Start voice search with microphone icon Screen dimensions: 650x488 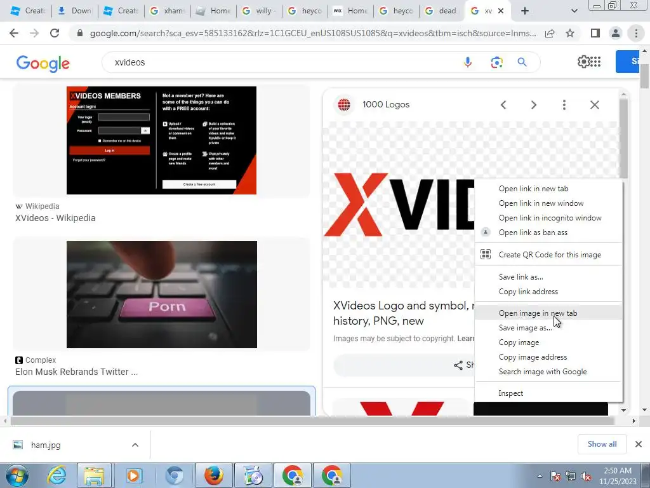point(468,62)
